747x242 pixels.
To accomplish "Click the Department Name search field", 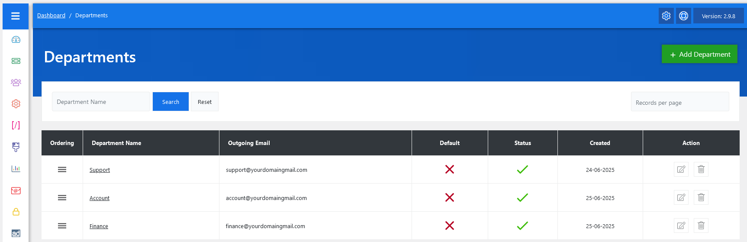I will click(x=101, y=102).
